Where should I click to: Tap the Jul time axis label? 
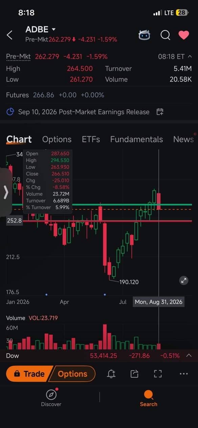pos(123,302)
